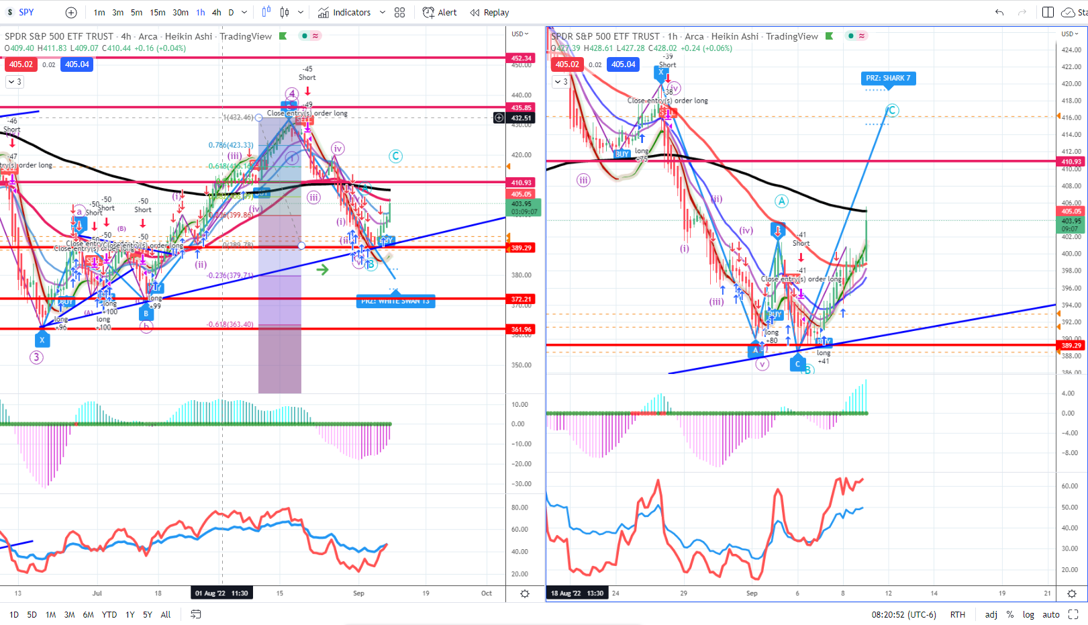
Task: Add symbol with plus circle icon
Action: [x=71, y=12]
